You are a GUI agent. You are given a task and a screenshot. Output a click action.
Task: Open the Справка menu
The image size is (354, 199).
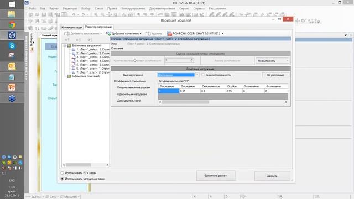coord(199,8)
